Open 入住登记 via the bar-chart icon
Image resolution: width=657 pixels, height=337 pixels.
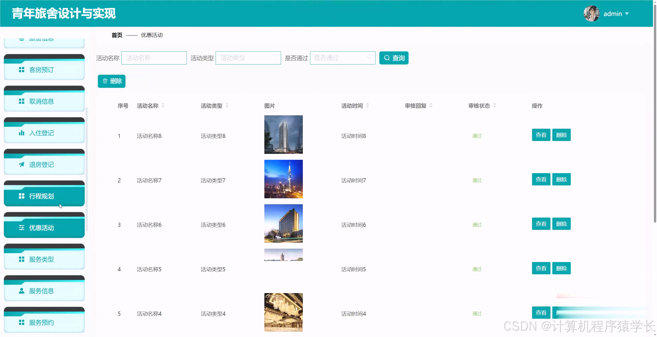[x=22, y=133]
